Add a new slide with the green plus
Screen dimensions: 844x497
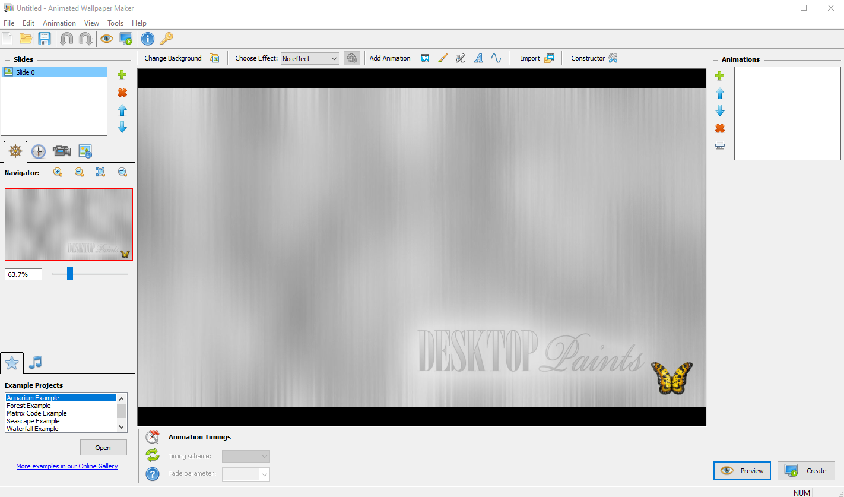(x=122, y=75)
